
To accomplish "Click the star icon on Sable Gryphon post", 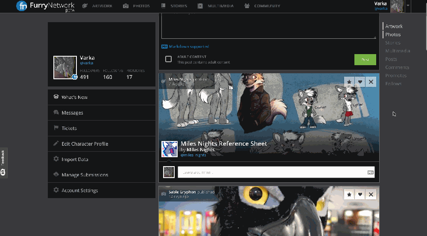I will coord(349,195).
